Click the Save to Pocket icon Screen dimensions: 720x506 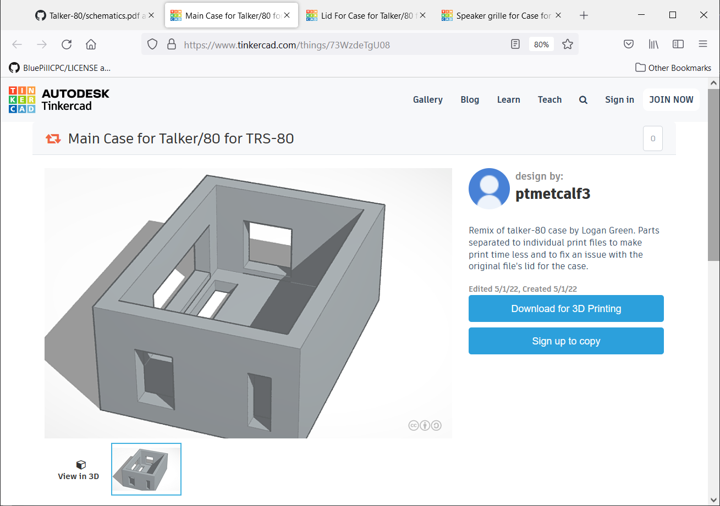click(x=629, y=45)
